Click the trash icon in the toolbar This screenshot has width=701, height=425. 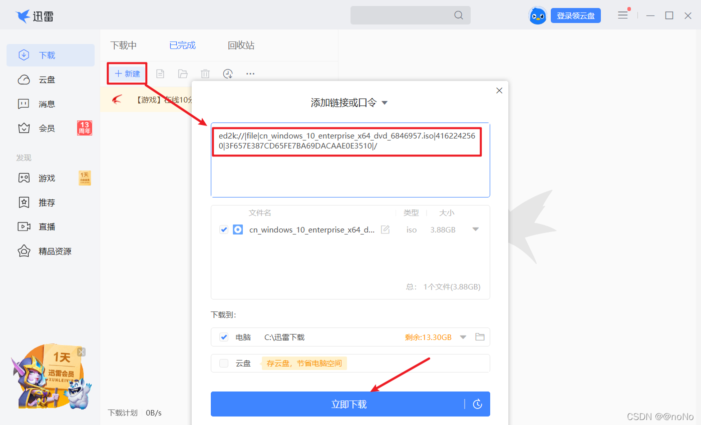[x=205, y=73]
